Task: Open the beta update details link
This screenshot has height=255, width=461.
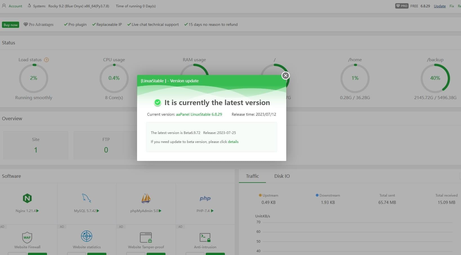Action: [233, 142]
